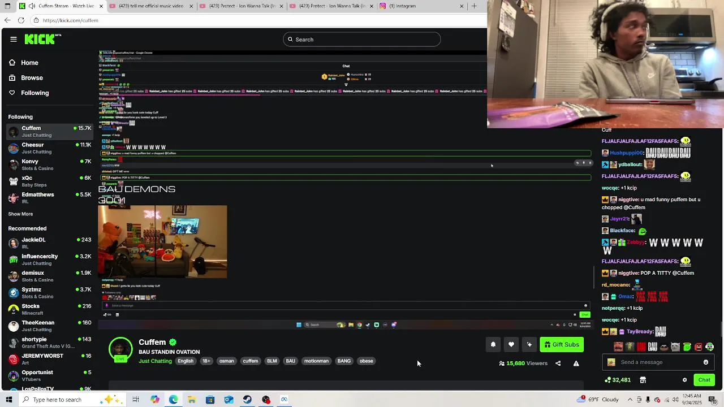Image resolution: width=724 pixels, height=407 pixels.
Task: Click the heart follow icon
Action: pos(511,345)
